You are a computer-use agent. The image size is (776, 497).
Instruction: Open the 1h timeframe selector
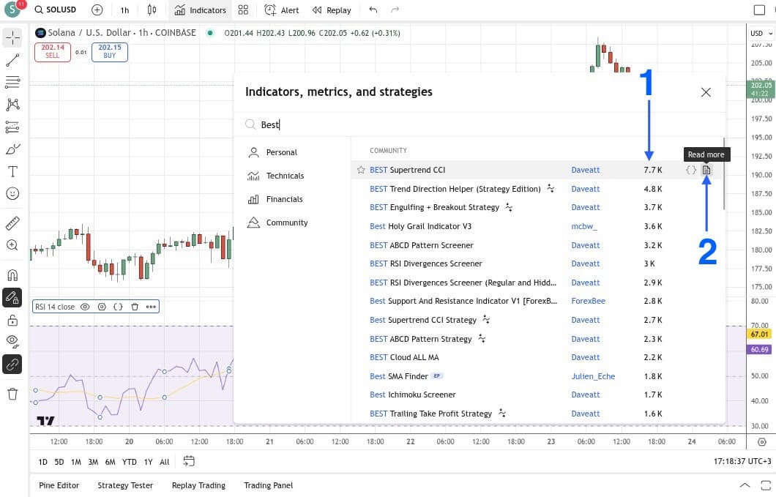124,10
